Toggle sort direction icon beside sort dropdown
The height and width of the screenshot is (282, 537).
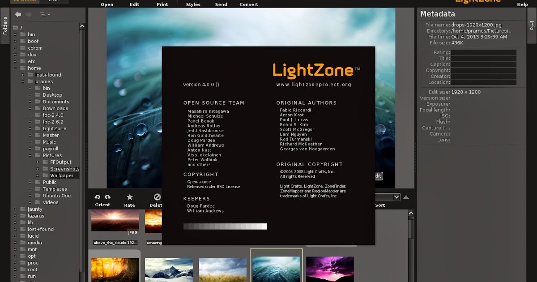[x=406, y=197]
